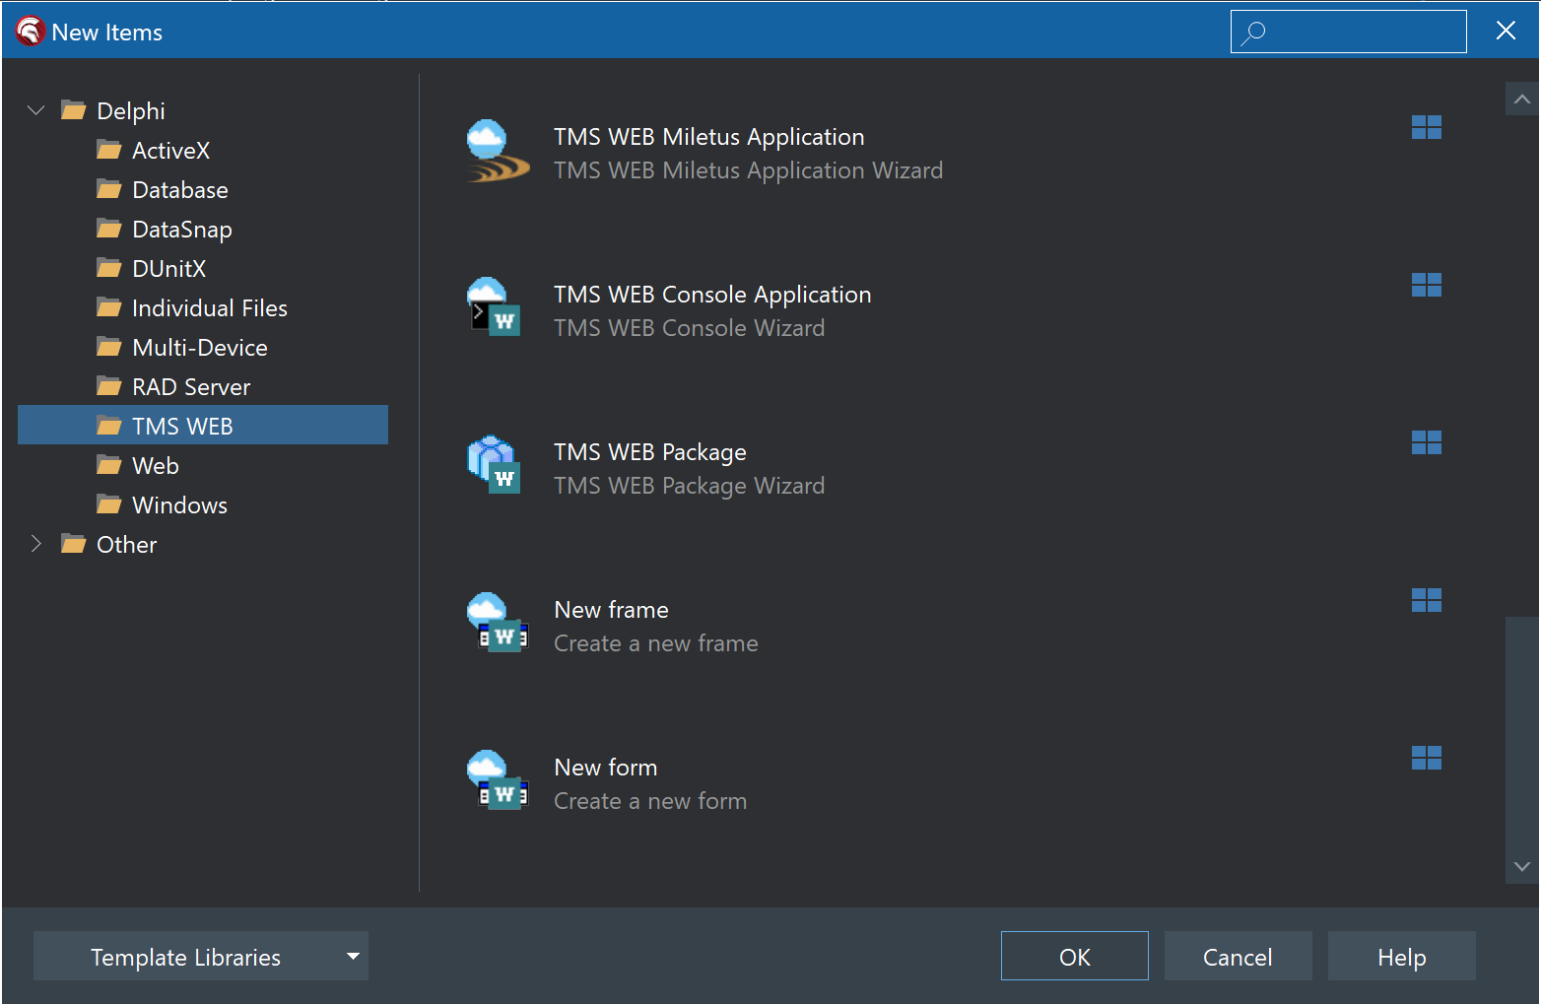Click the TMS WEB Miletus Application icon
1541x1005 pixels.
coord(498,152)
